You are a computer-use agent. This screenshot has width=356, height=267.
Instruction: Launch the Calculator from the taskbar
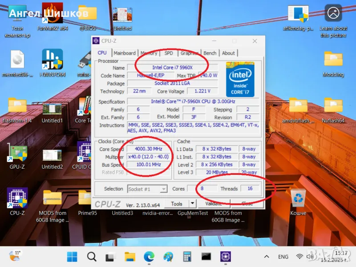187,257
